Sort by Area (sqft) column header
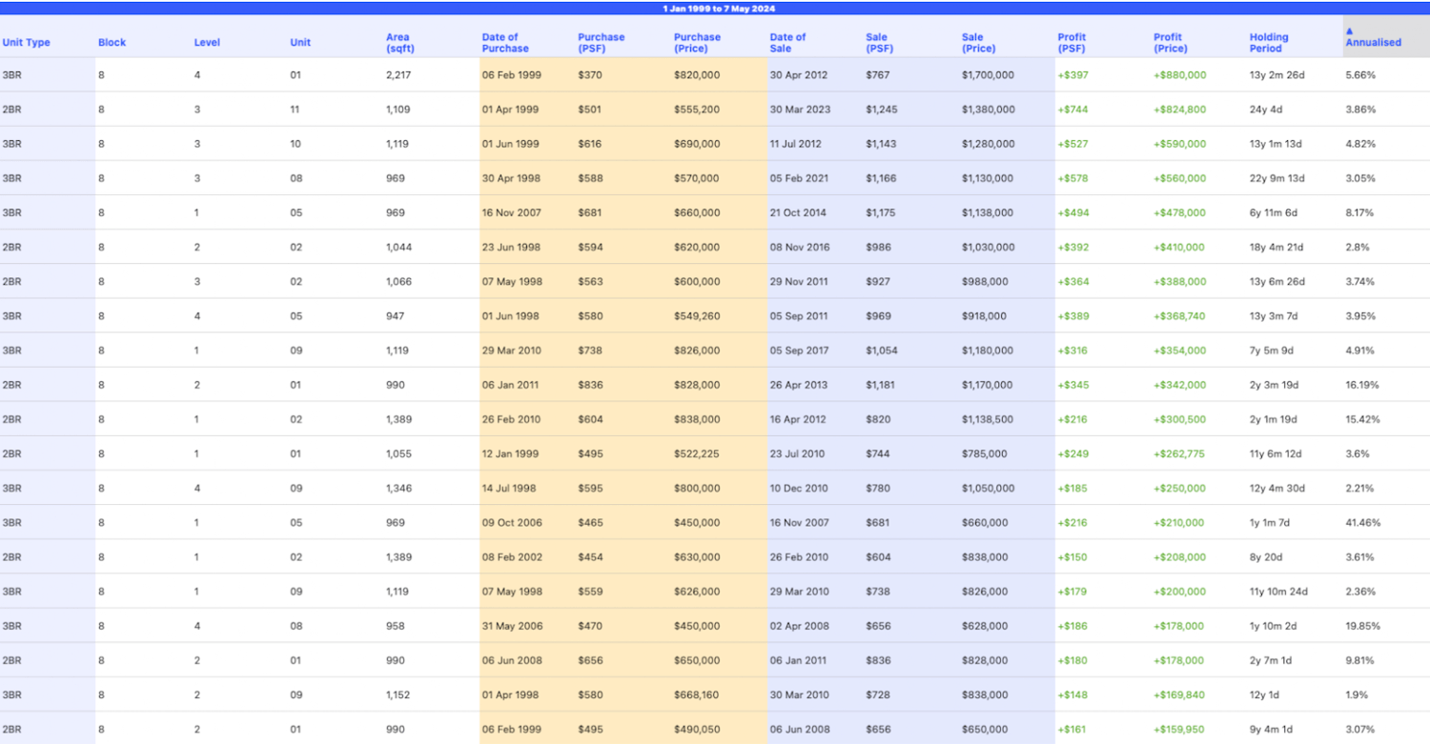 point(402,43)
